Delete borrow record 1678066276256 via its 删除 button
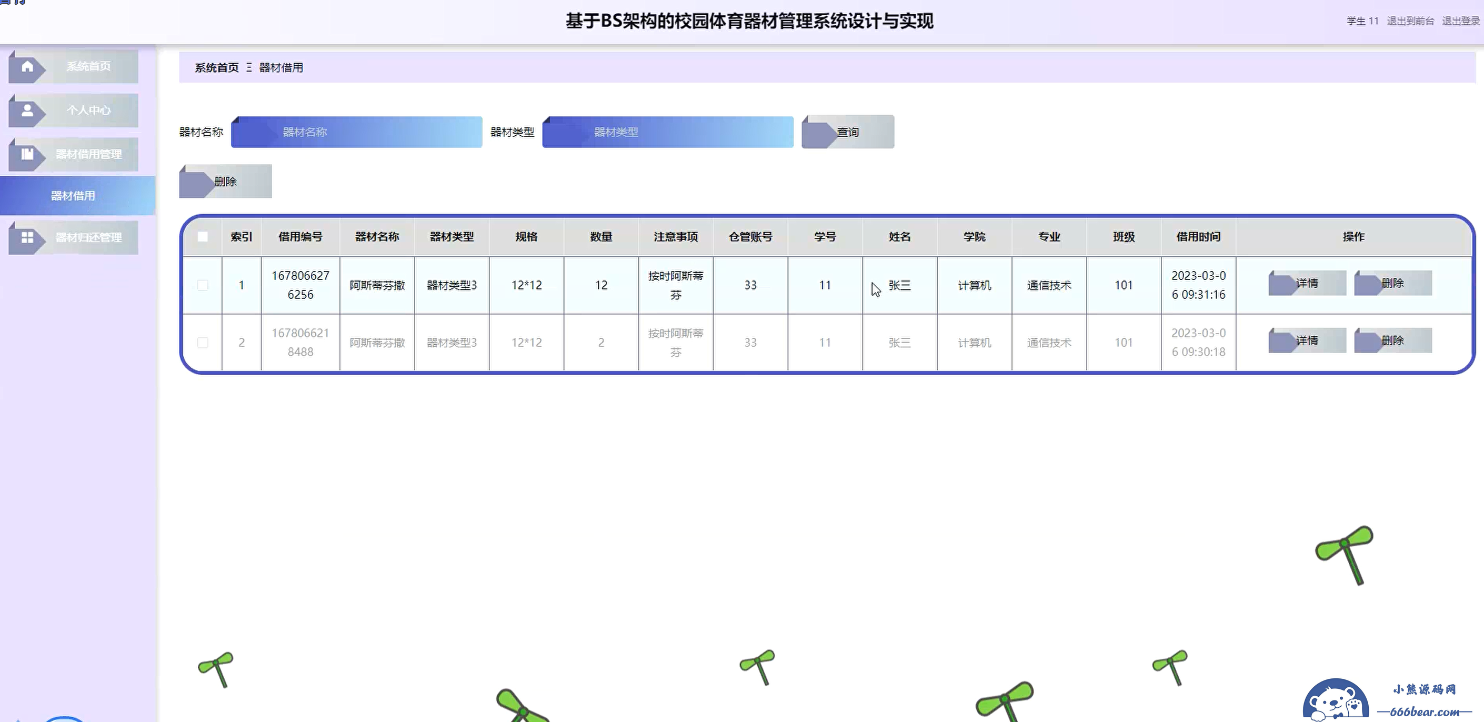 [x=1393, y=283]
